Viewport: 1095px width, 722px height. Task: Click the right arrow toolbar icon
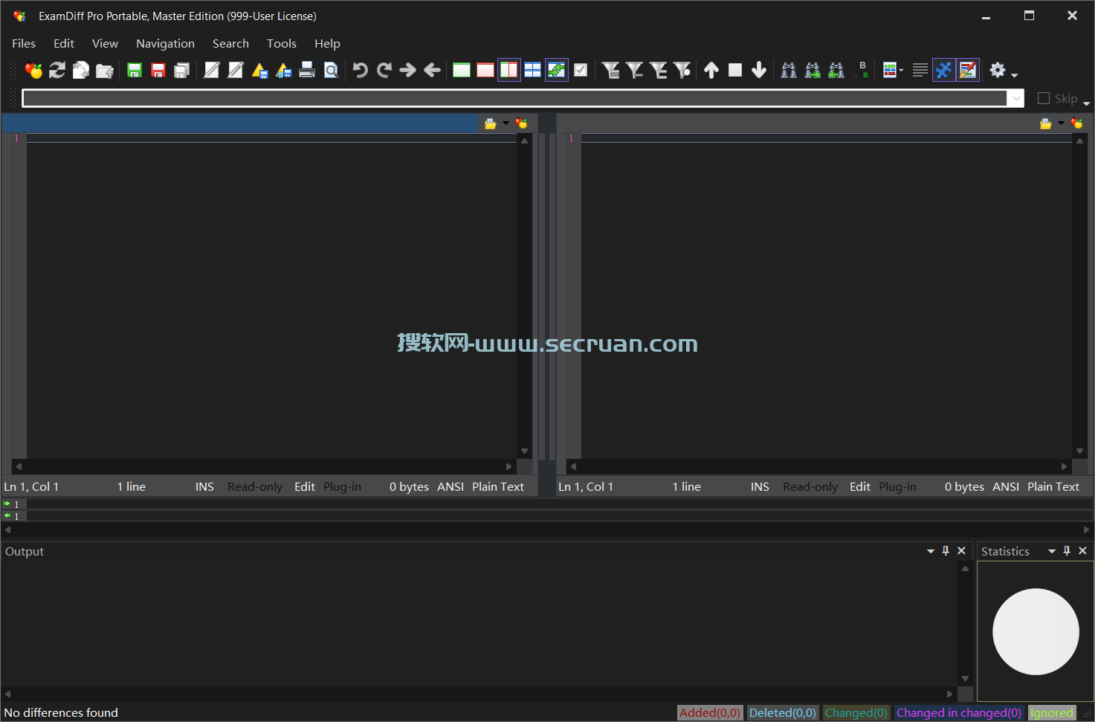click(x=408, y=70)
